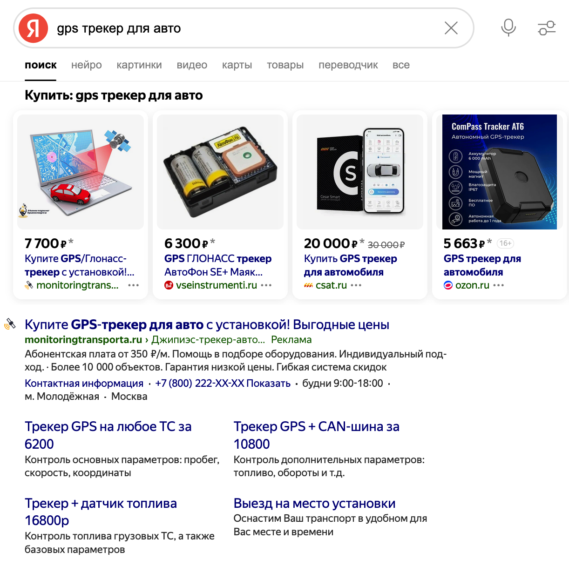
Task: Click the csat.ru striped favicon
Action: [x=308, y=285]
